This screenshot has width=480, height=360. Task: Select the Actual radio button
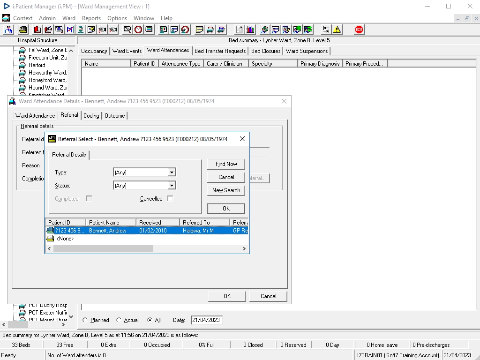tap(119, 320)
